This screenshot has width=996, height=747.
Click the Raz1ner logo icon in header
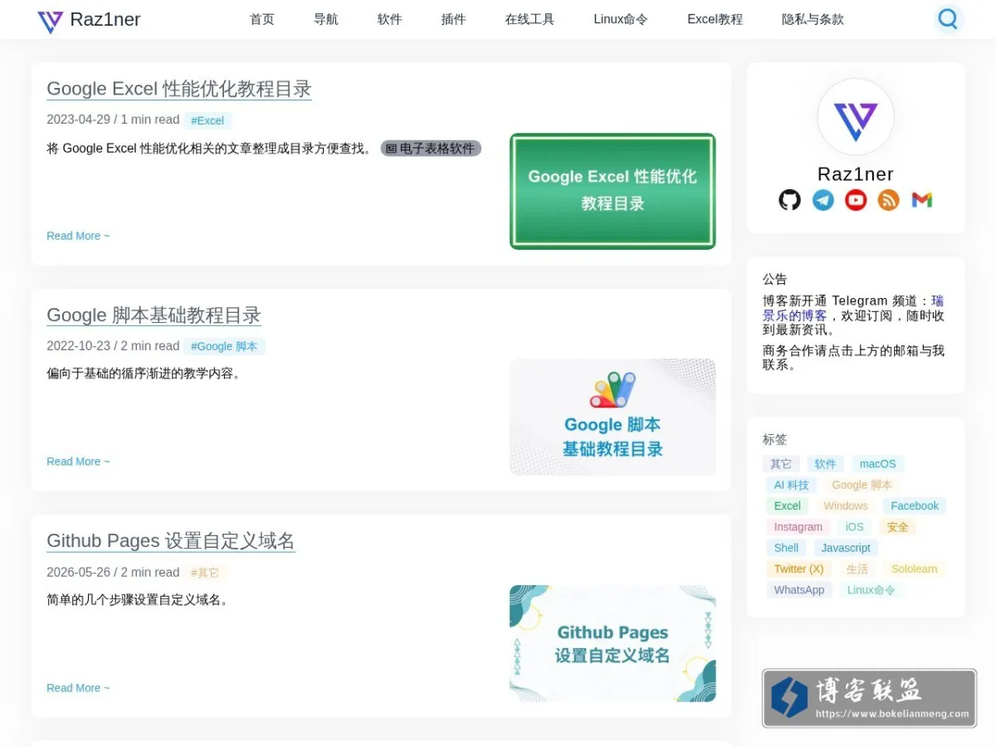51,21
